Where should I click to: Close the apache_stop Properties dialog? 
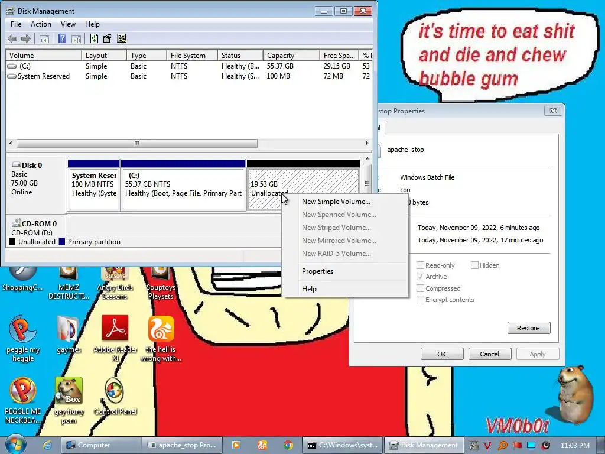[x=553, y=111]
